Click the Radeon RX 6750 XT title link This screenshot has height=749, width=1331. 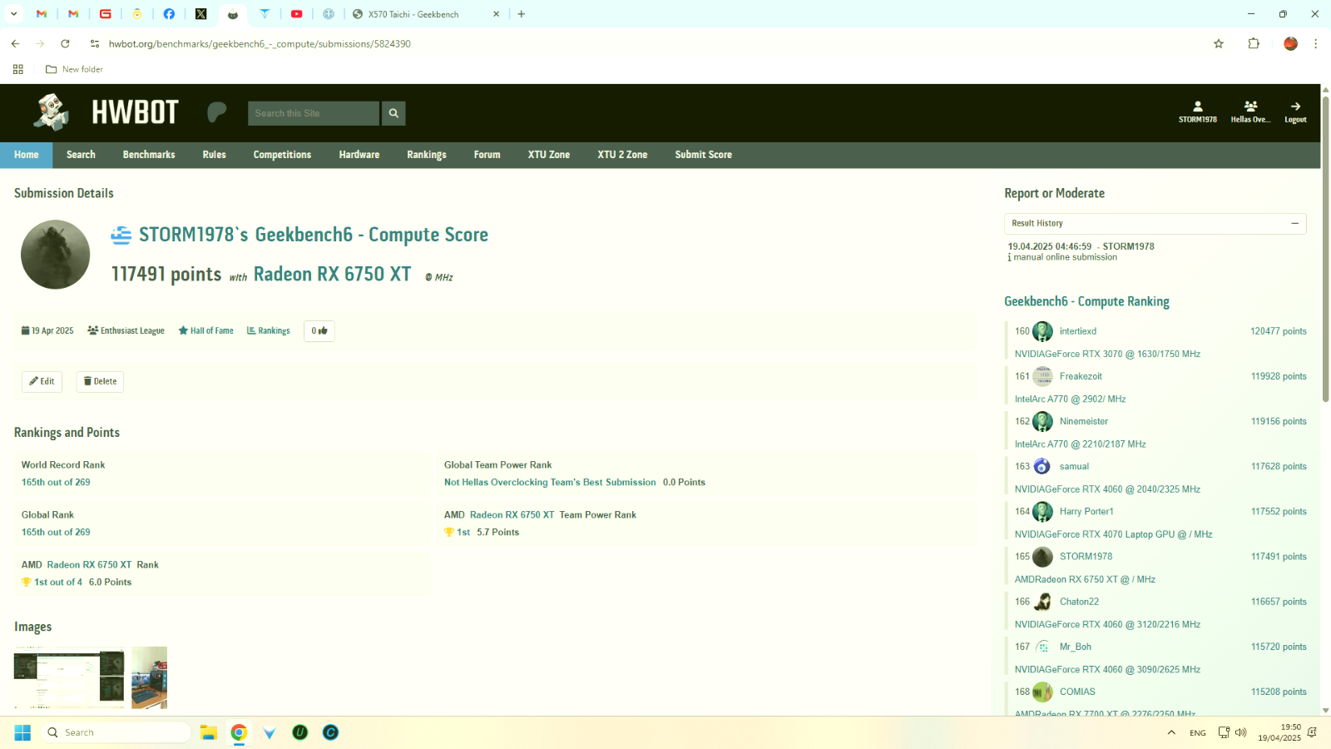point(332,275)
